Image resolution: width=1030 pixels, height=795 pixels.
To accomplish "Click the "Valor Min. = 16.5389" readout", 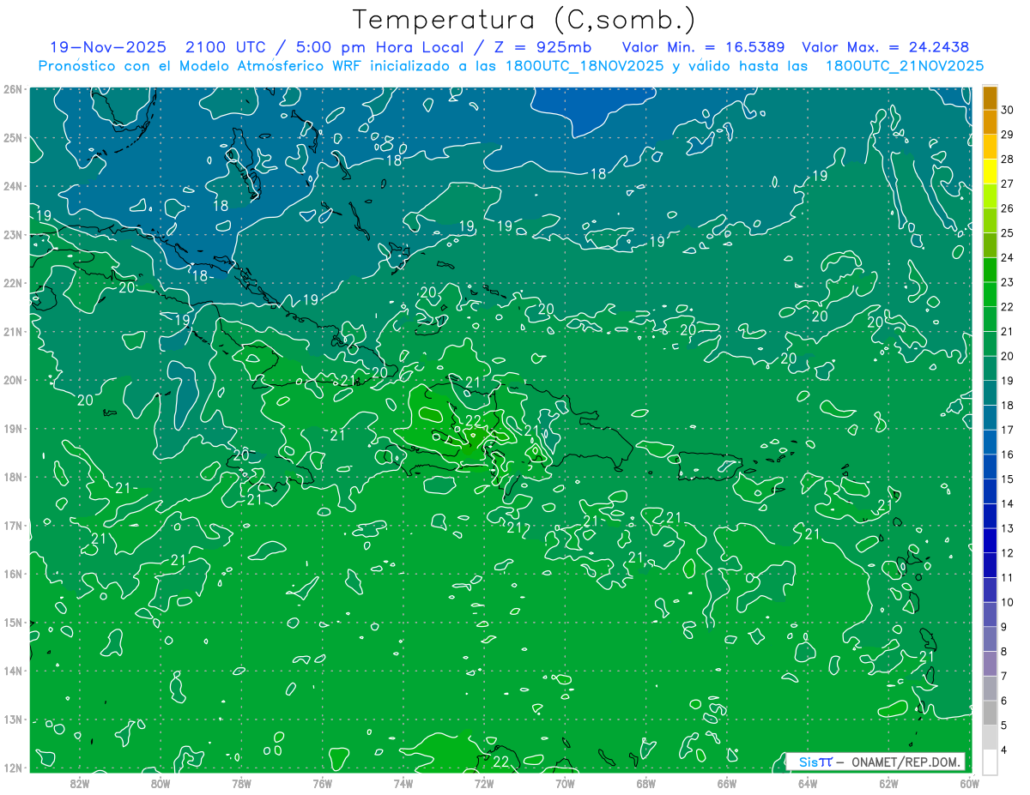I will tap(703, 47).
